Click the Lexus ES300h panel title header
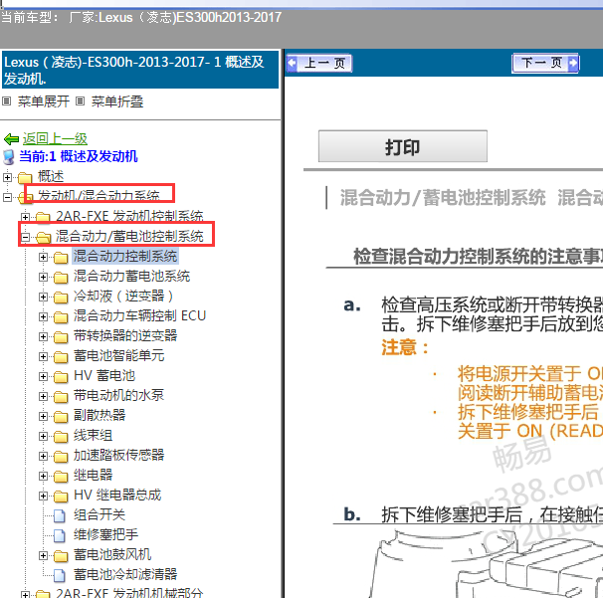The height and width of the screenshot is (598, 603). click(x=140, y=70)
